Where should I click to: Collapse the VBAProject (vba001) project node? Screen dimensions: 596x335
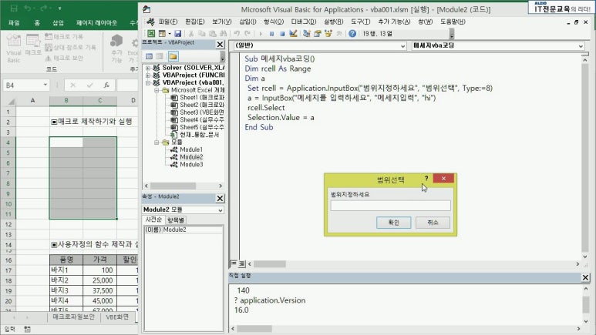(148, 82)
